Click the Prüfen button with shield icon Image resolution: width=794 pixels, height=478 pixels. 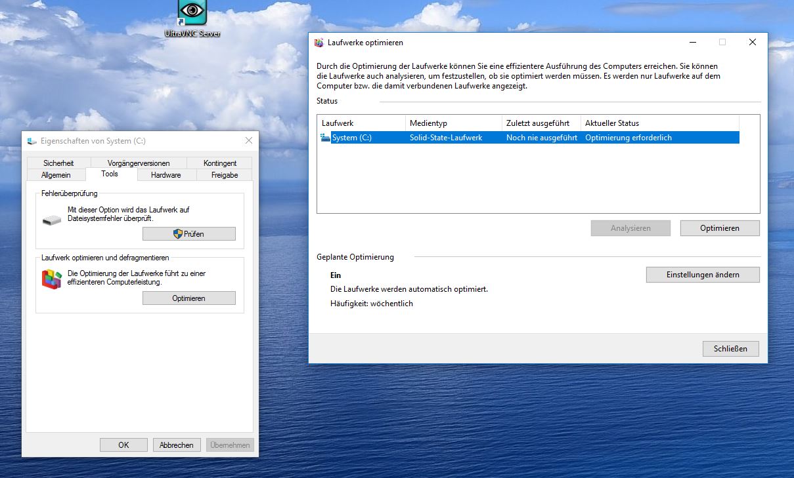[189, 234]
